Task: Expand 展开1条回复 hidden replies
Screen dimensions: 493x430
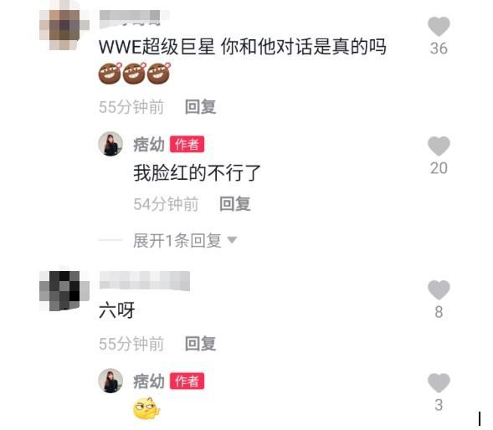Action: tap(177, 240)
